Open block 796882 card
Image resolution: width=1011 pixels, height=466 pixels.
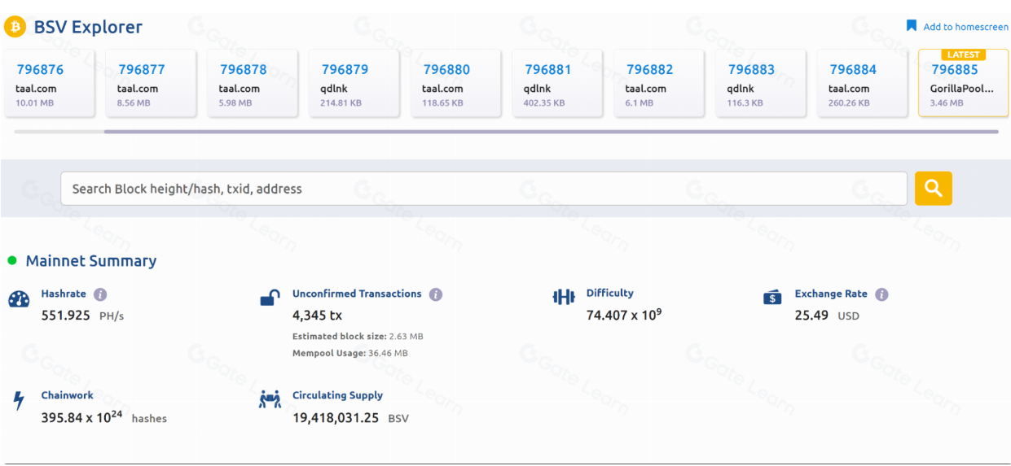[x=659, y=82]
